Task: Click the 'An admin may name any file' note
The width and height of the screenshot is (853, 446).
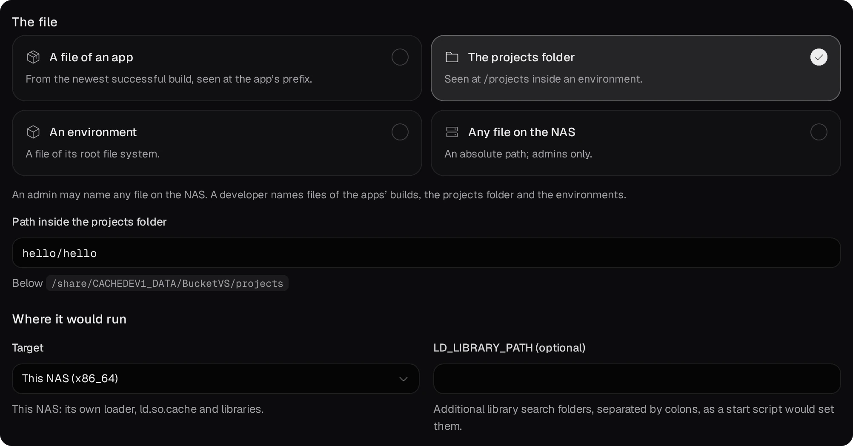Action: click(319, 195)
